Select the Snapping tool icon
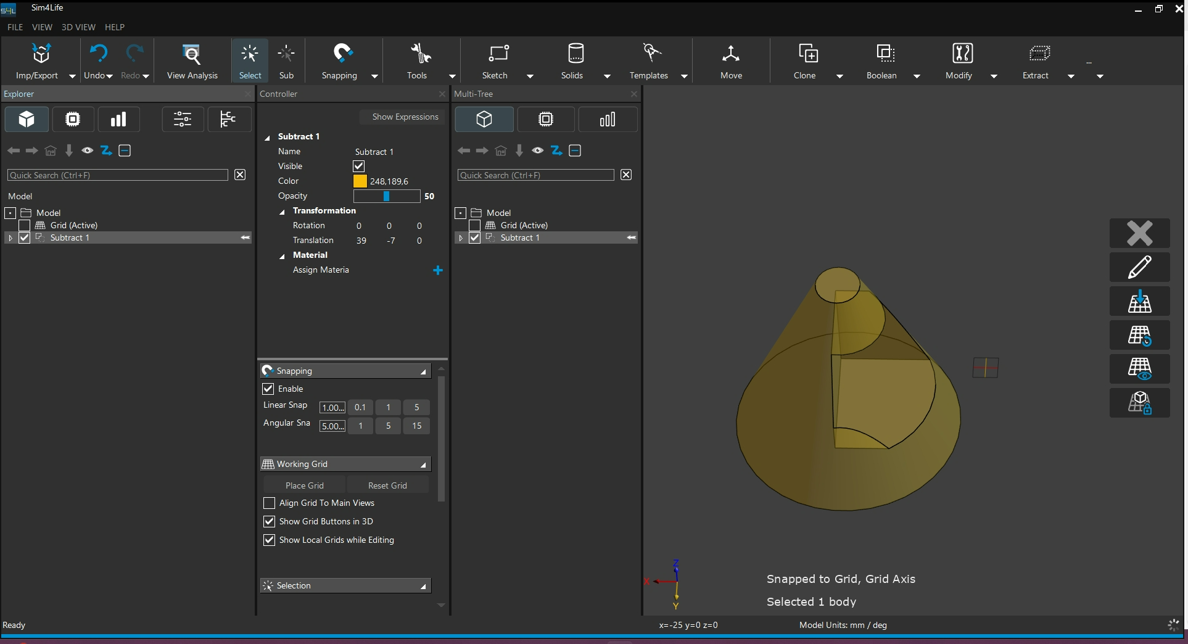Viewport: 1188px width, 644px height. (342, 54)
